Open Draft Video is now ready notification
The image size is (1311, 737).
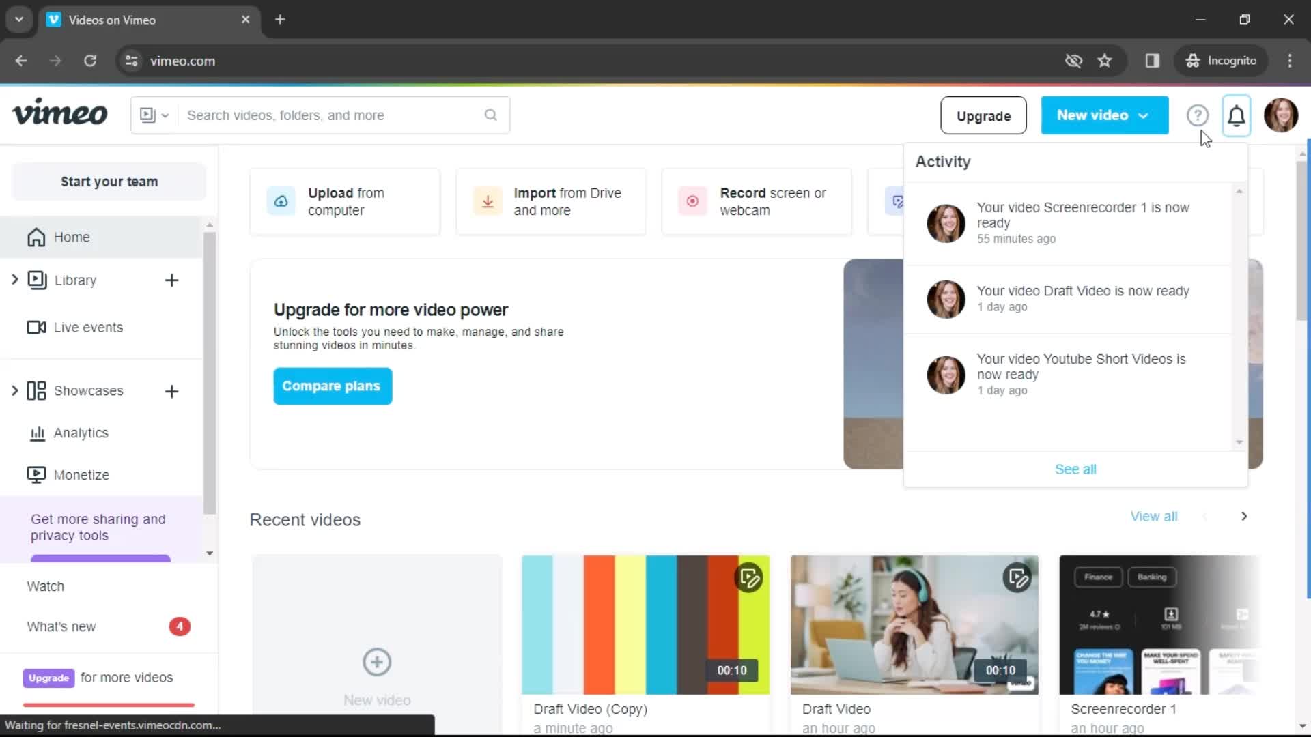click(1068, 299)
